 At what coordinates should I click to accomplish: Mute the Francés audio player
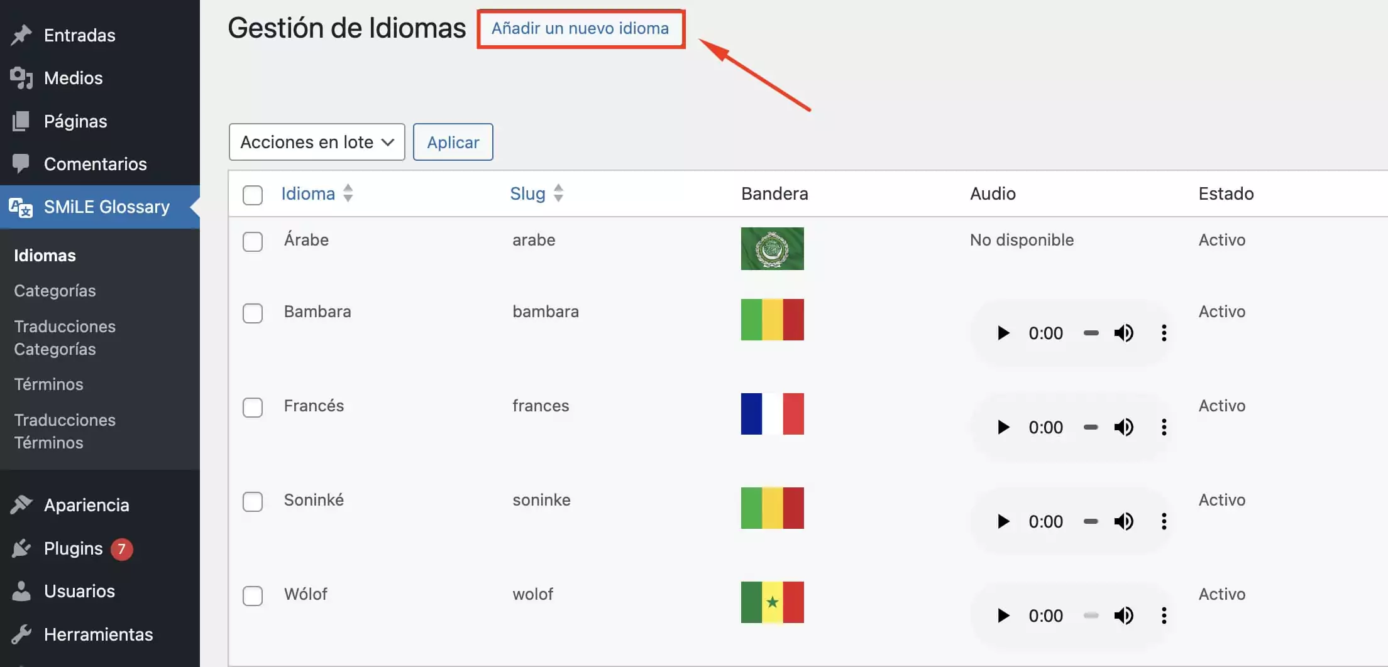click(1123, 427)
